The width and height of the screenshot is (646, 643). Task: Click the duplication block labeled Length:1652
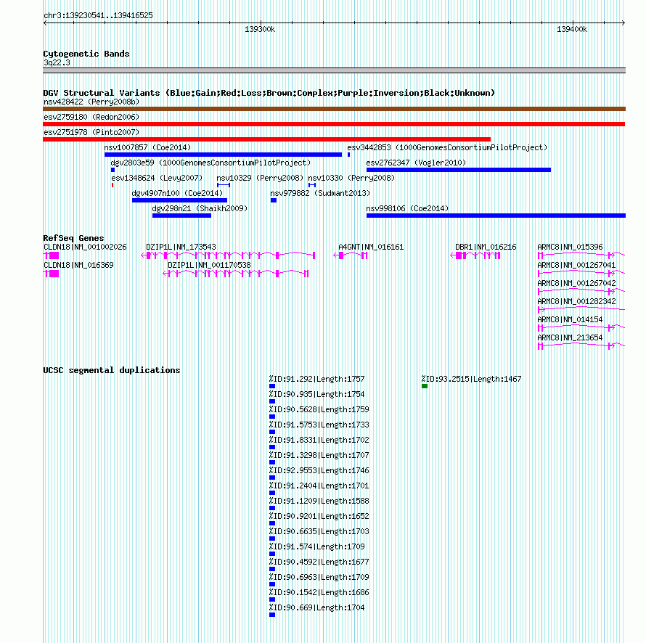click(272, 523)
